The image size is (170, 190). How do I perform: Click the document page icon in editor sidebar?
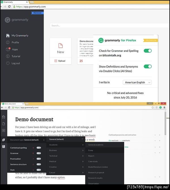[4, 124]
